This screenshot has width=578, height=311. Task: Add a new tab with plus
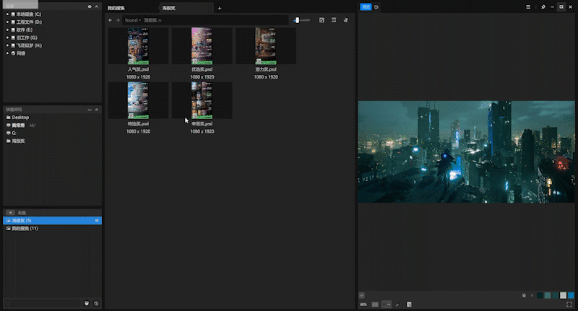click(x=220, y=8)
